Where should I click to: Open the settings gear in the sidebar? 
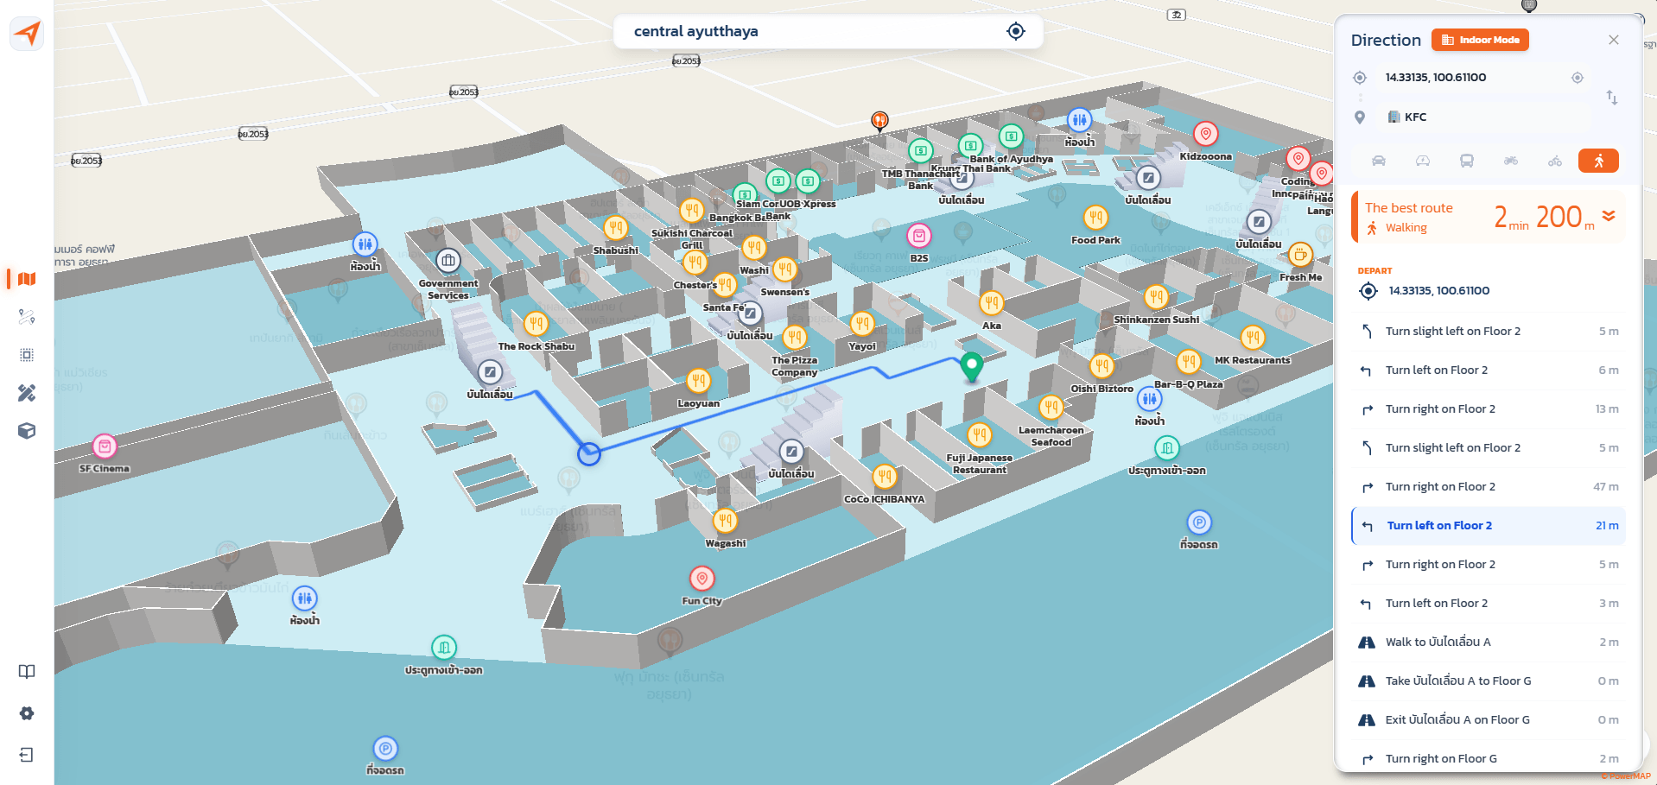click(27, 713)
